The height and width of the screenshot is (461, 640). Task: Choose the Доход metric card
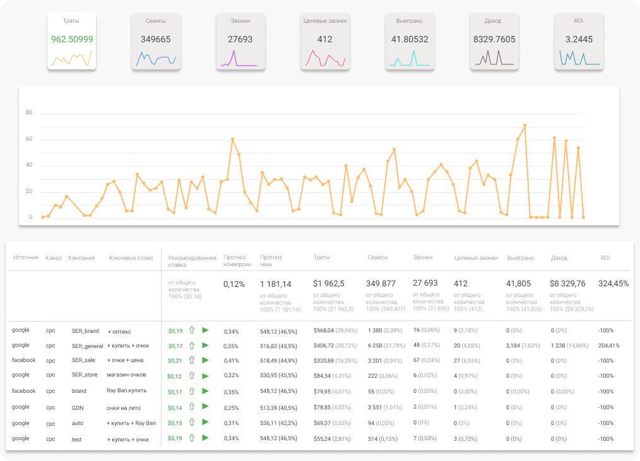click(494, 42)
